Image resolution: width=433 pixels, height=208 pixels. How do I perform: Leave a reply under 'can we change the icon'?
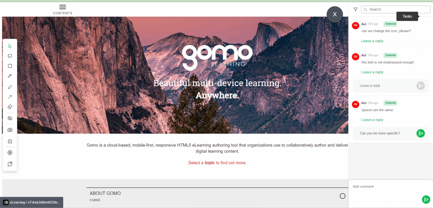coord(372,41)
